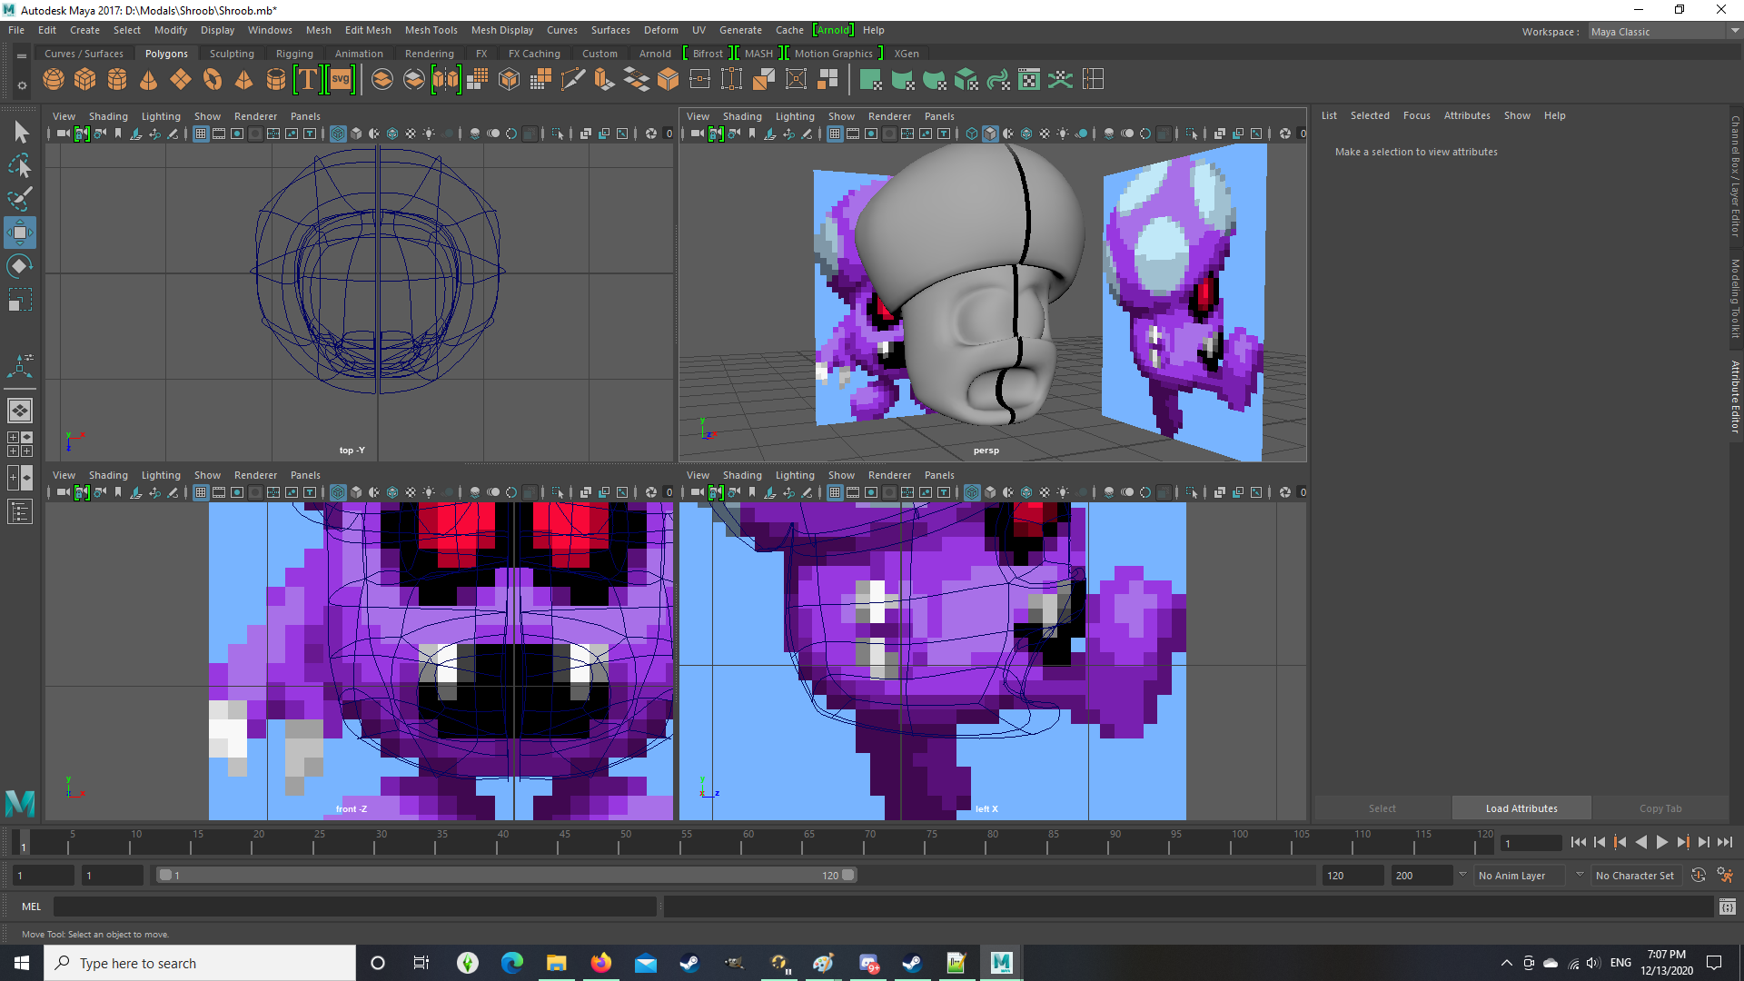
Task: Select the Paint Selection tool
Action: 20,199
